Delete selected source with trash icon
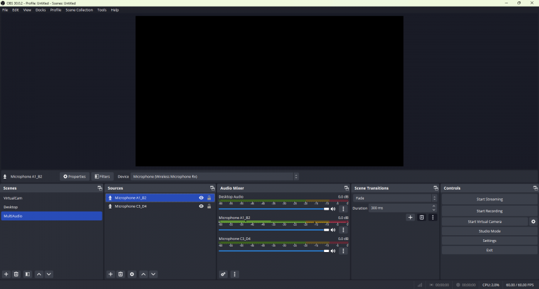 pyautogui.click(x=121, y=274)
